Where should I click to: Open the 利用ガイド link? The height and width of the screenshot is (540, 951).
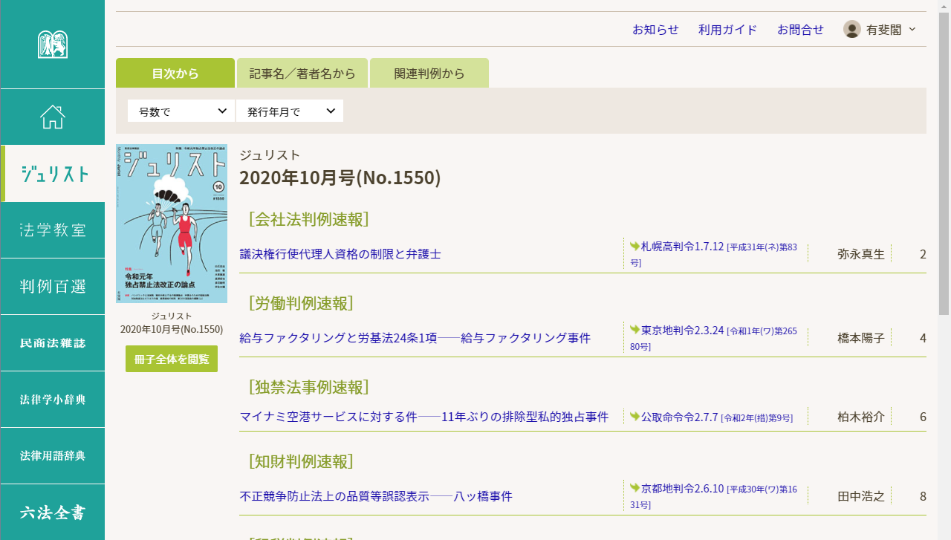[x=727, y=30]
